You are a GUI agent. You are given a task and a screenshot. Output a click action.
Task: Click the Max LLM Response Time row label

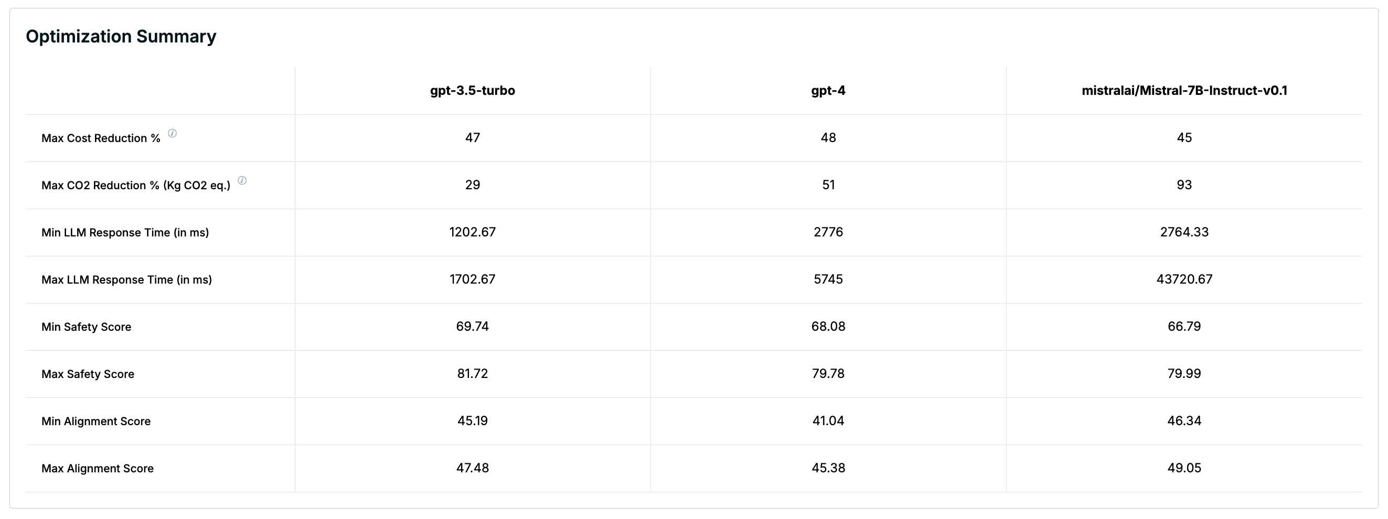pyautogui.click(x=126, y=280)
